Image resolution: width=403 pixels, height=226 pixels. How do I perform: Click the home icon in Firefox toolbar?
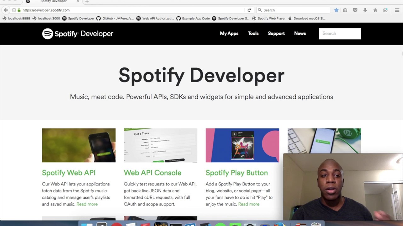coord(375,10)
